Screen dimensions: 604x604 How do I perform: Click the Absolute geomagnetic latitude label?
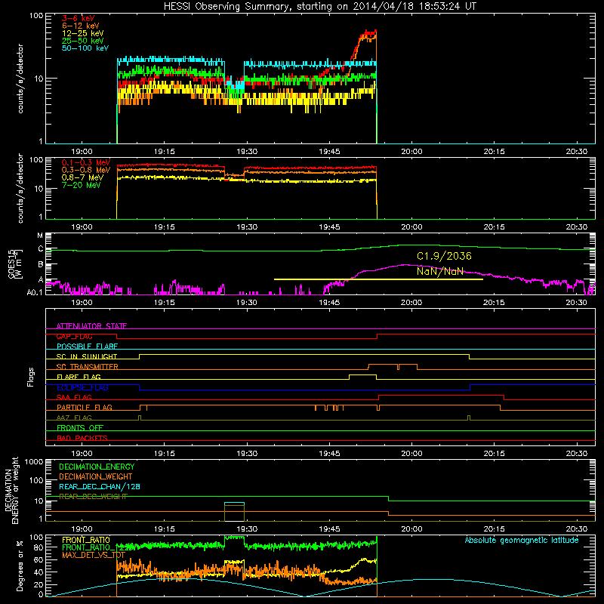click(522, 540)
